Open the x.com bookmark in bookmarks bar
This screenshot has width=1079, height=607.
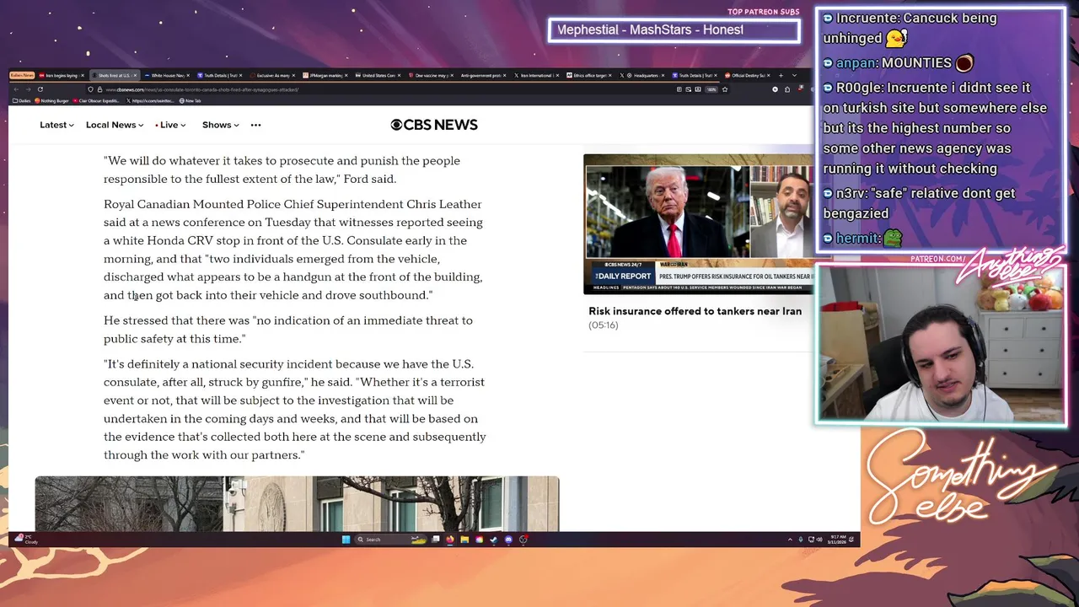pyautogui.click(x=150, y=100)
